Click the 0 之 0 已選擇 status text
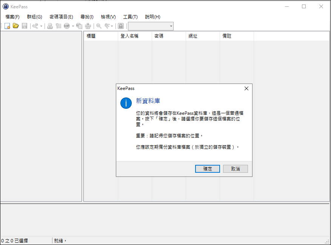The image size is (331, 245). 14,240
